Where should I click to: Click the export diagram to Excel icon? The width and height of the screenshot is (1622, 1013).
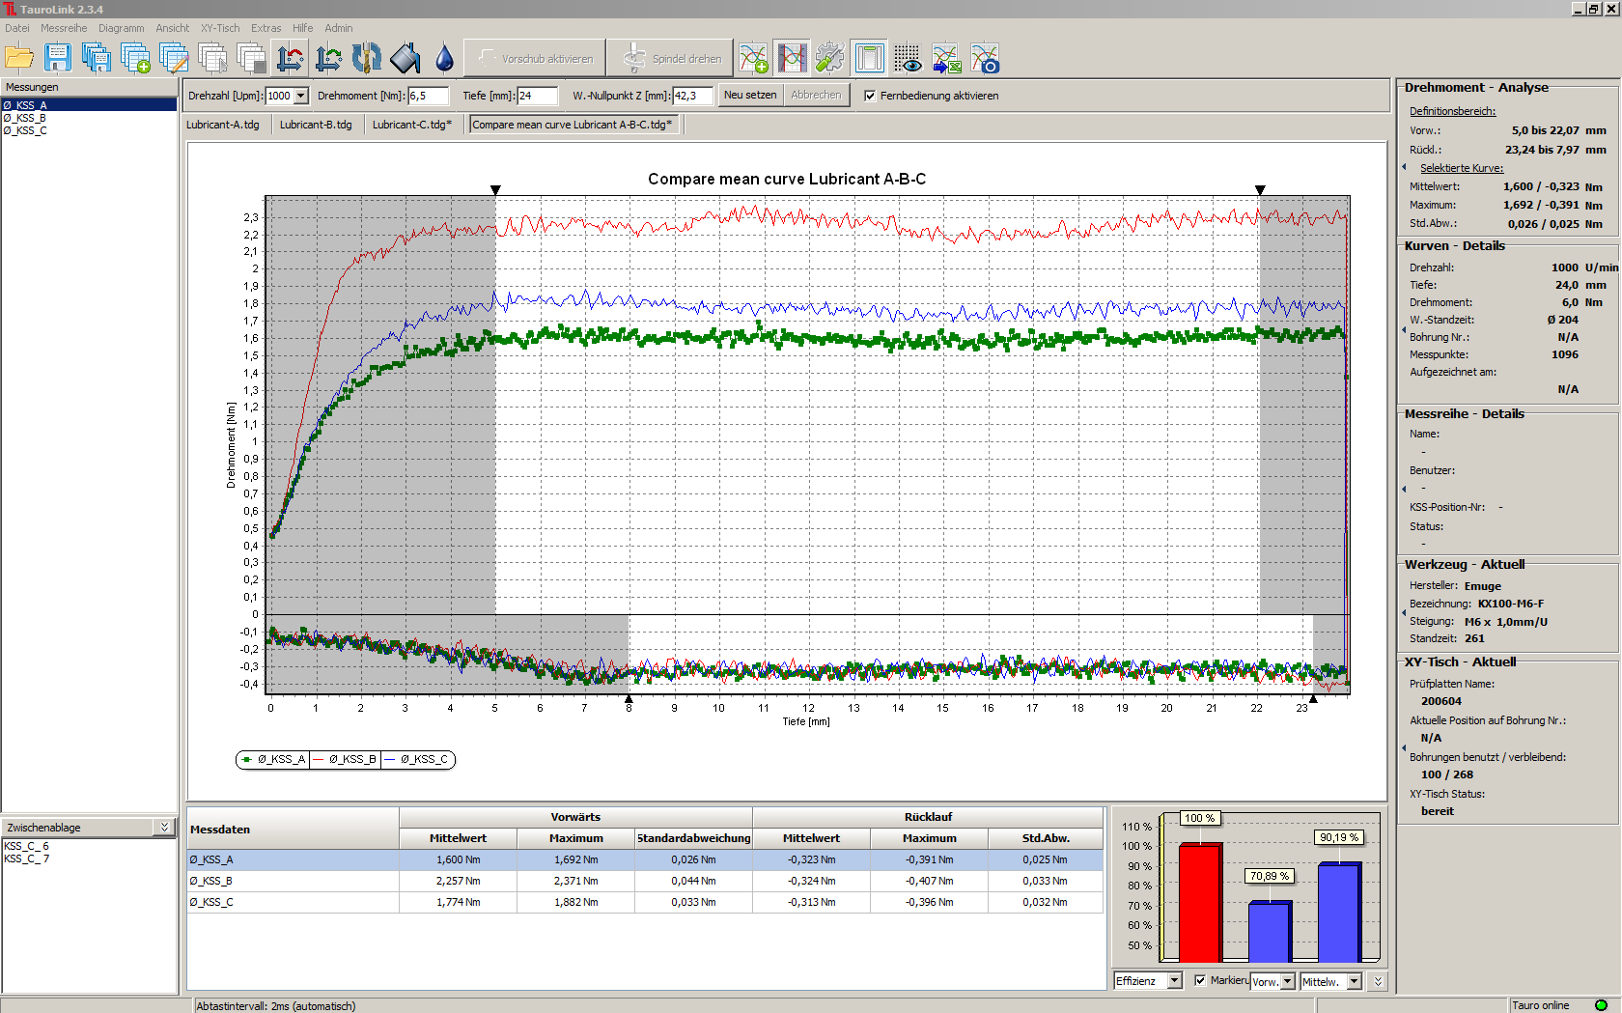946,58
